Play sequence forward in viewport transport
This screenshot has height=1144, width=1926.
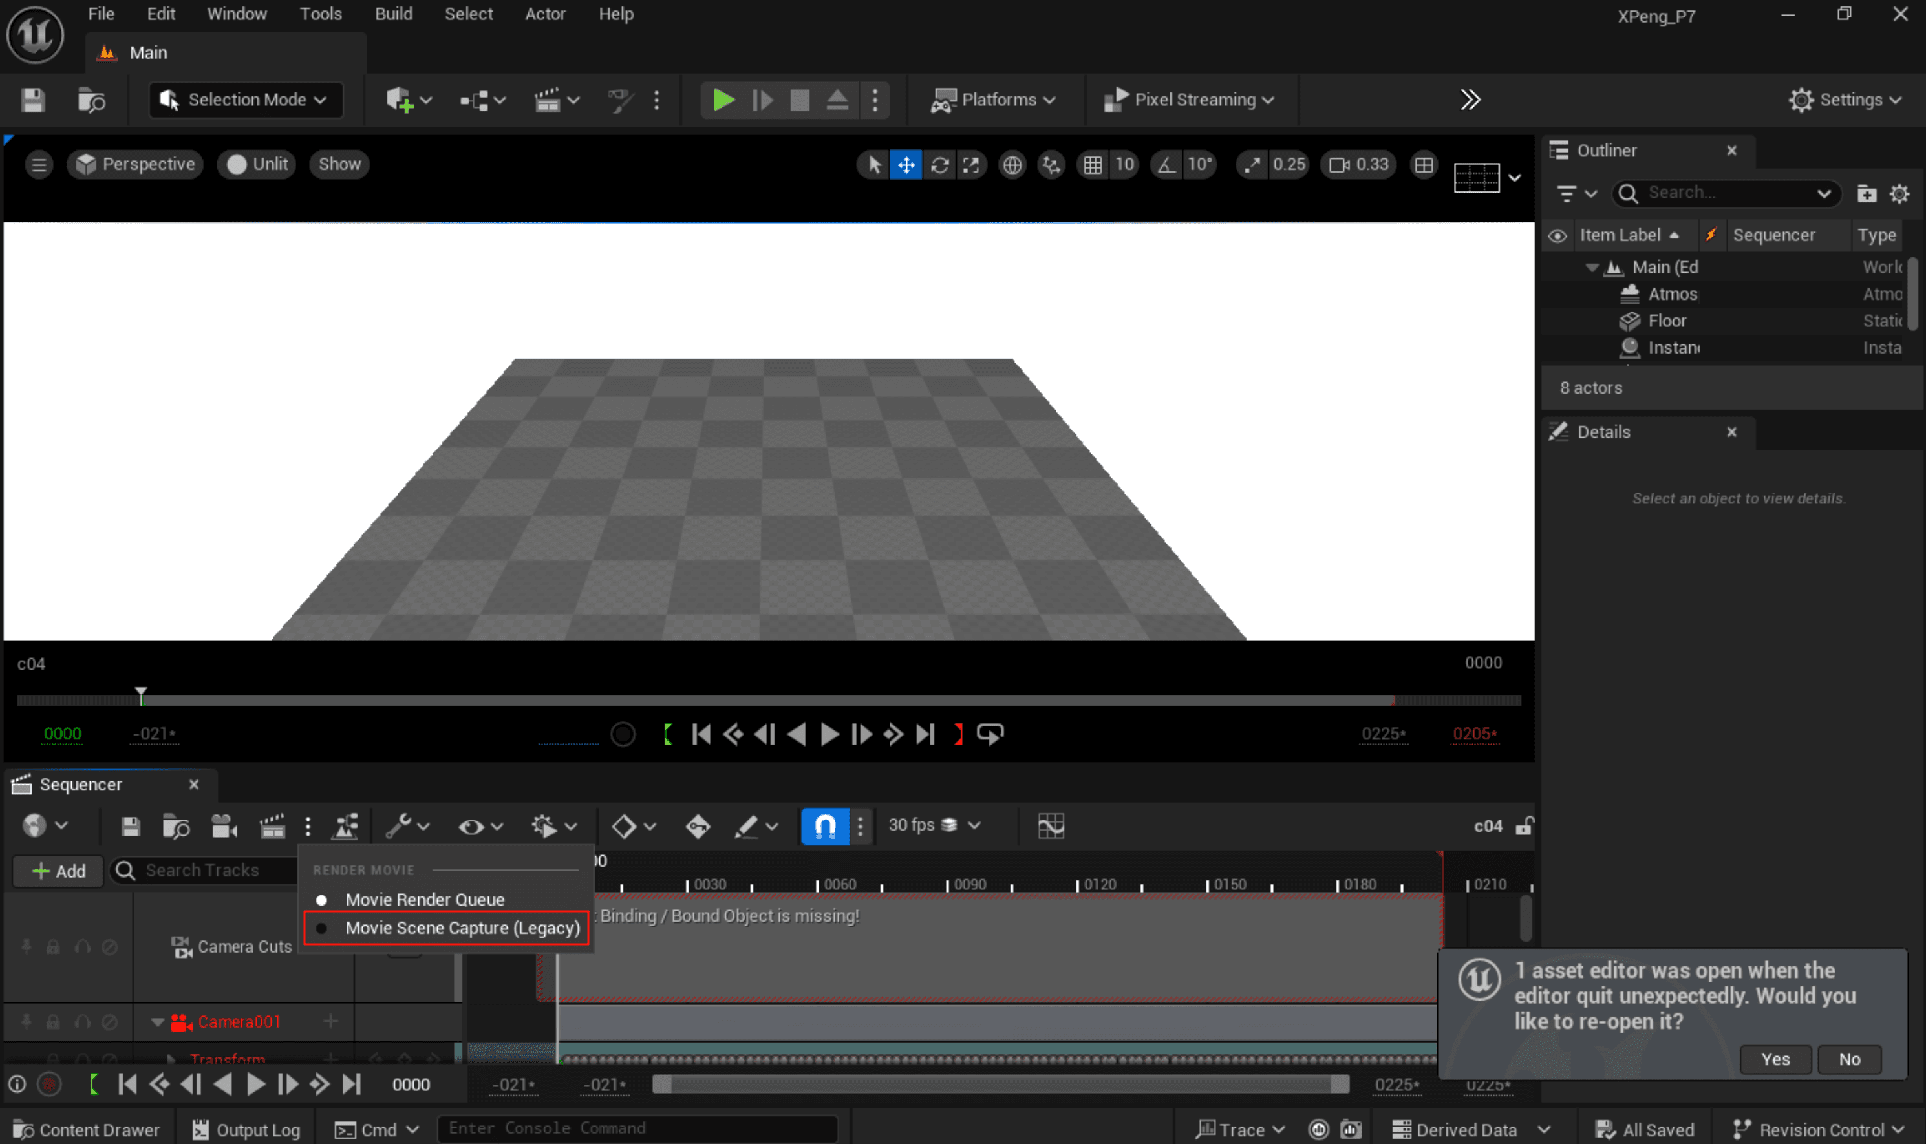pos(829,735)
